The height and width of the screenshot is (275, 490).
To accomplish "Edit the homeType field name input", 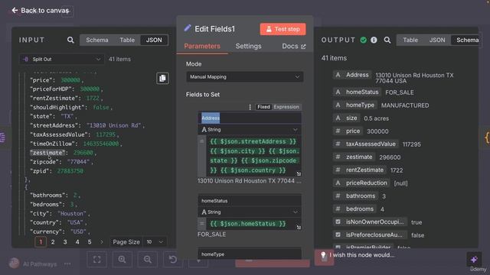I will pyautogui.click(x=250, y=254).
